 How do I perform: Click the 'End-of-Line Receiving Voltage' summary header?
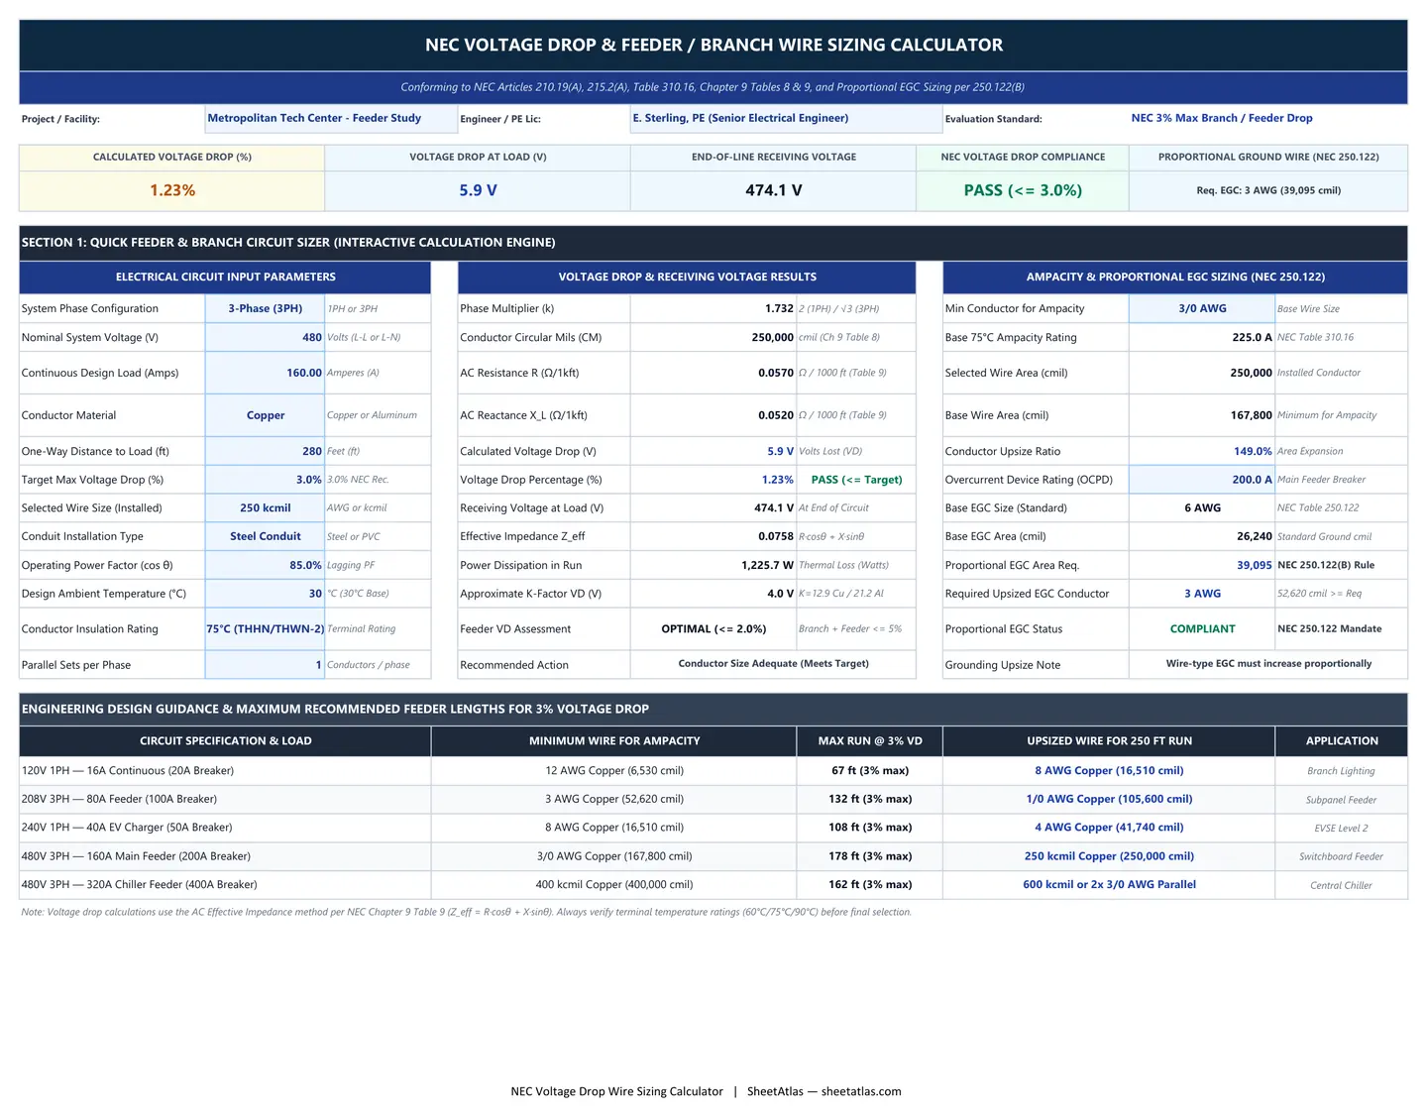774,158
